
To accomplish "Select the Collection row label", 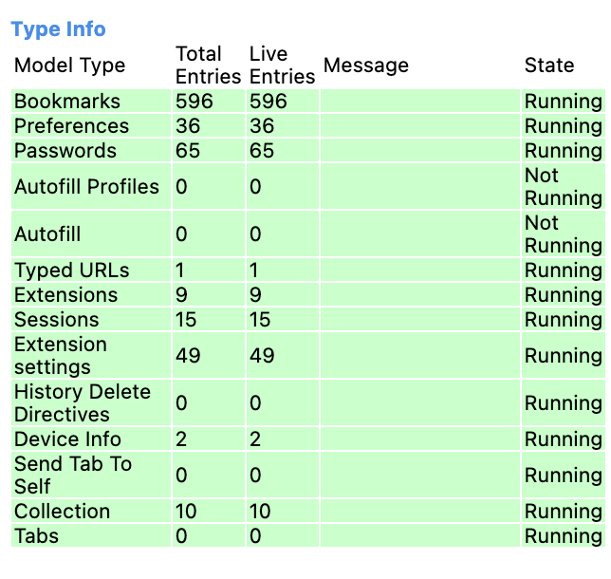I will (x=63, y=512).
